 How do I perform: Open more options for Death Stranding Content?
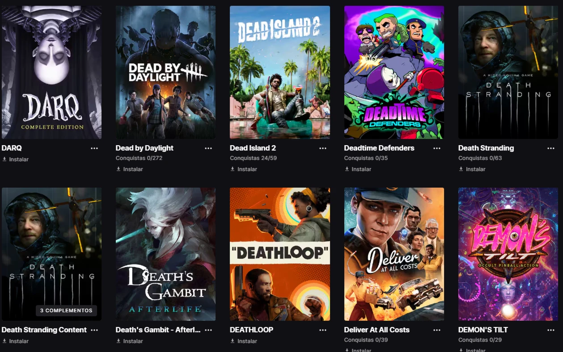click(94, 330)
